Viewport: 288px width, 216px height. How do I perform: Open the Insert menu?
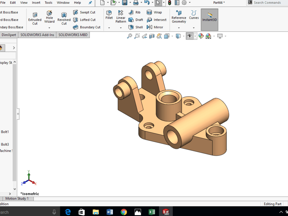[x=36, y=3]
